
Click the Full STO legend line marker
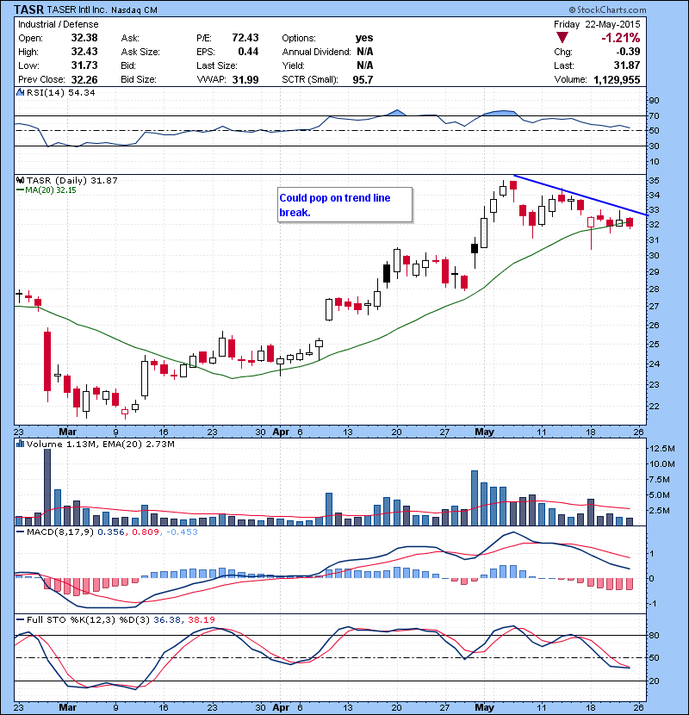[x=20, y=619]
